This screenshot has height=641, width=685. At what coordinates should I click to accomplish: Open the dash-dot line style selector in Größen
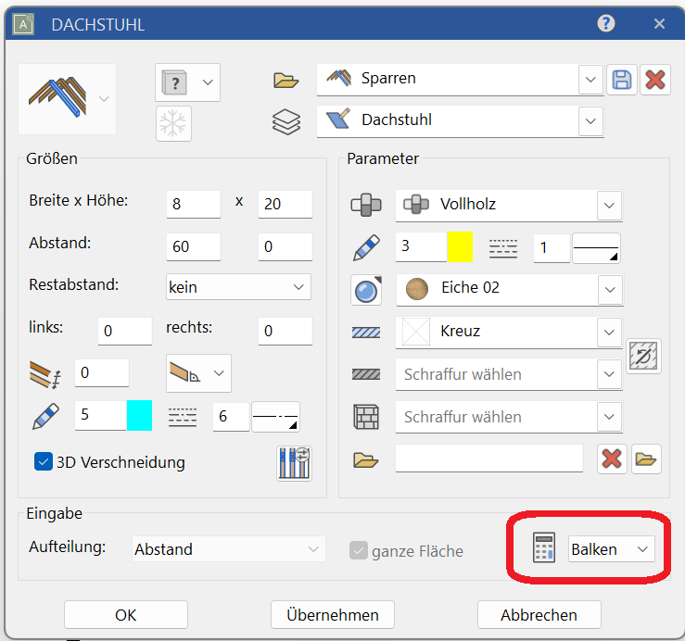point(275,417)
